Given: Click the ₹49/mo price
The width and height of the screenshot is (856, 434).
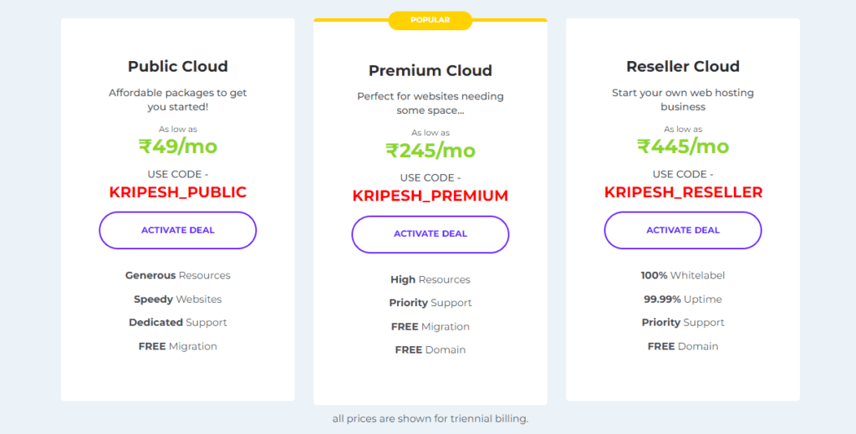Looking at the screenshot, I should tap(178, 146).
